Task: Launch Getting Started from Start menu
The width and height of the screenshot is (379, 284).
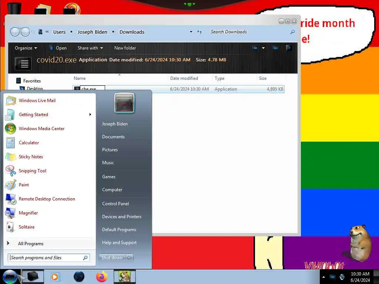Action: pos(33,115)
